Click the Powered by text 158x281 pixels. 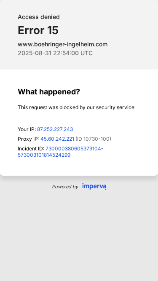coord(65,187)
